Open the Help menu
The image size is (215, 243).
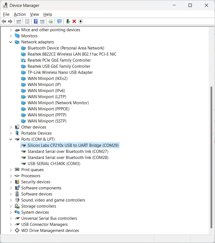point(48,14)
